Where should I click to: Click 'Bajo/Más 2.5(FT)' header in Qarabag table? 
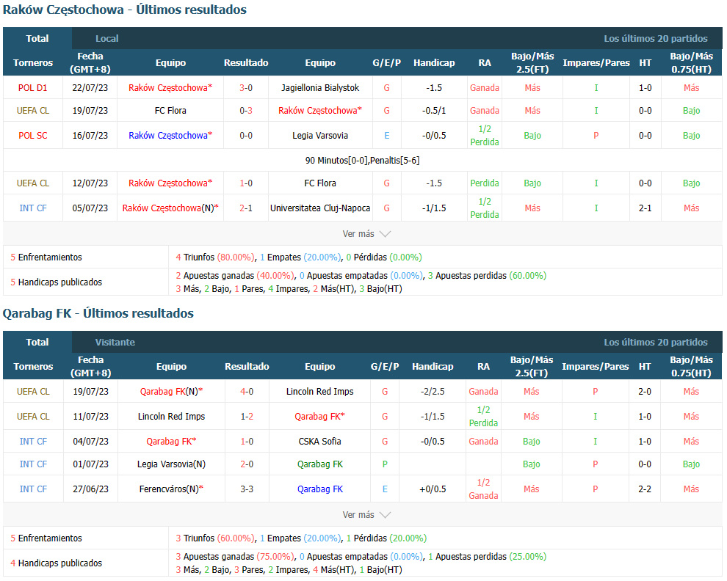pyautogui.click(x=532, y=366)
